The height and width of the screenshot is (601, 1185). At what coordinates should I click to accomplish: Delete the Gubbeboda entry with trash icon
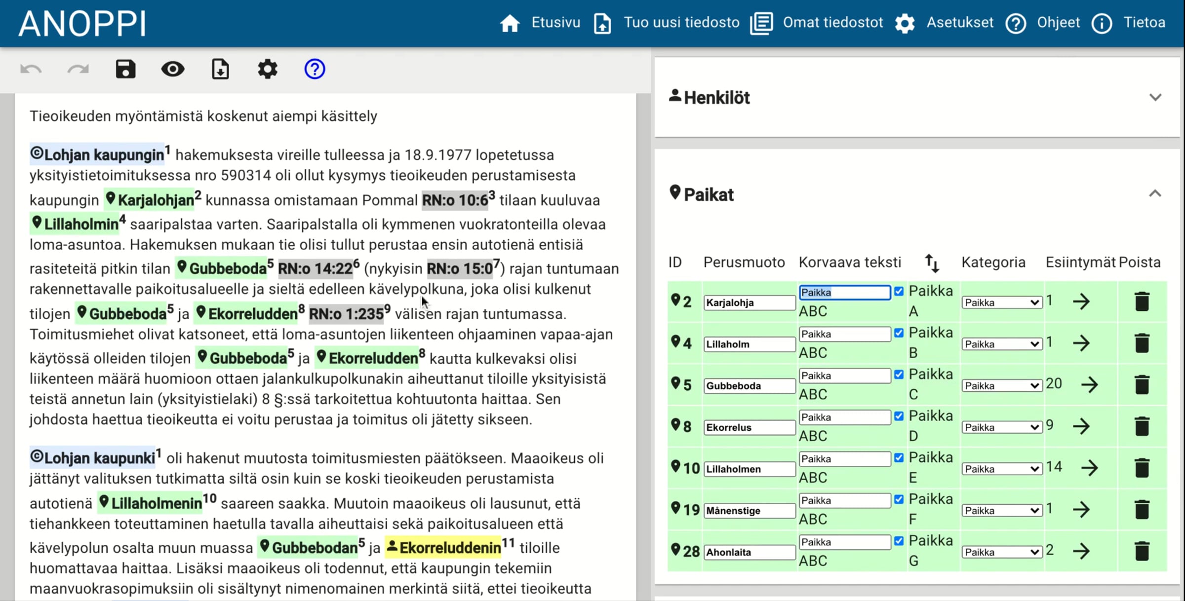(x=1142, y=384)
